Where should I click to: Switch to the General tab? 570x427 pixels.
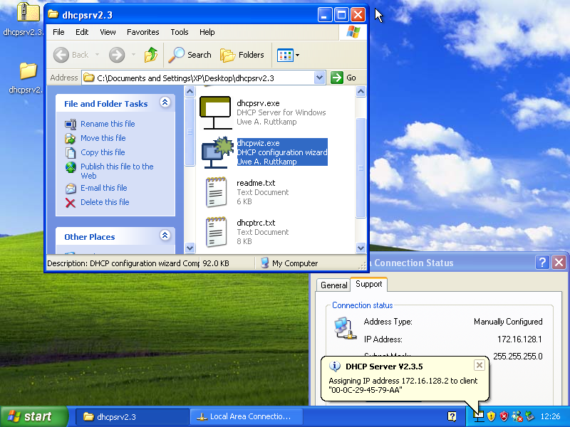(333, 285)
